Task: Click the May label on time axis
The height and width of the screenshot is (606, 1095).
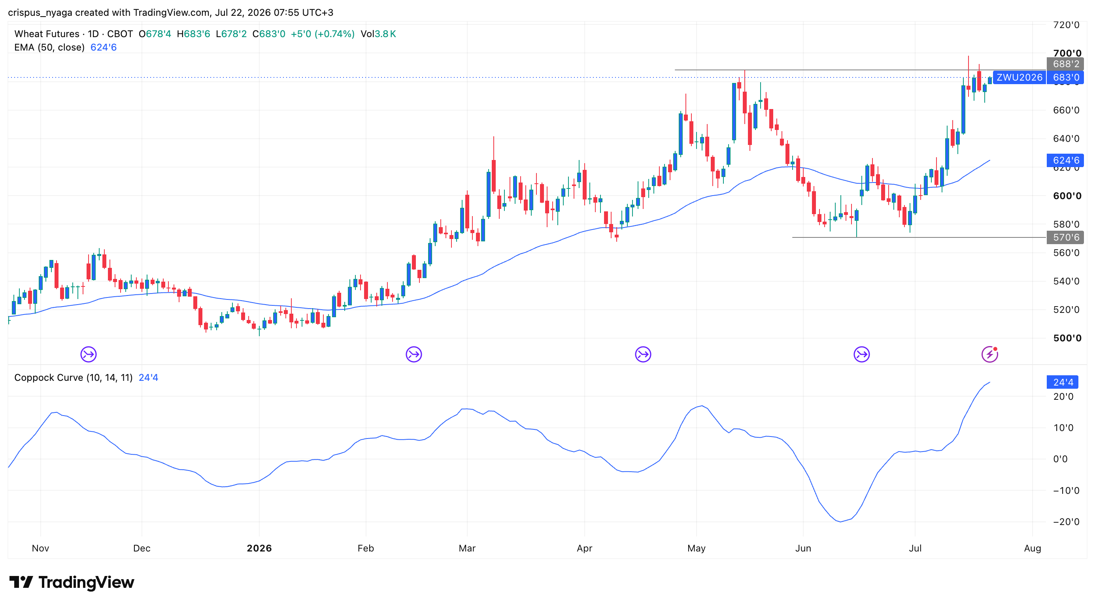Action: [x=696, y=548]
